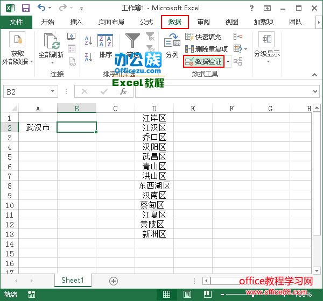Click the Get External Data icon
Image resolution: width=323 pixels, height=301 pixels.
17,39
